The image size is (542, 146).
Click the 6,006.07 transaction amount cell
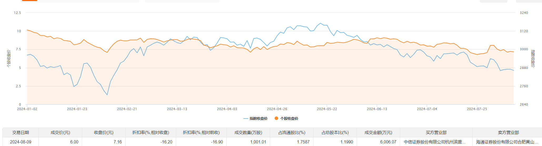(388, 142)
